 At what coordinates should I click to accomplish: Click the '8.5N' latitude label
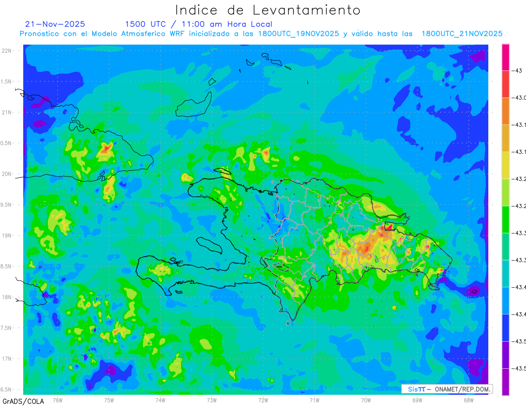pos(6,266)
